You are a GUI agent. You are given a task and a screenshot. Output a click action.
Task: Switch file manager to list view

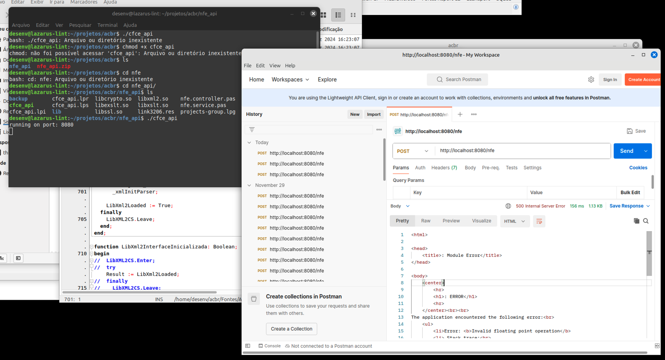[x=338, y=15]
